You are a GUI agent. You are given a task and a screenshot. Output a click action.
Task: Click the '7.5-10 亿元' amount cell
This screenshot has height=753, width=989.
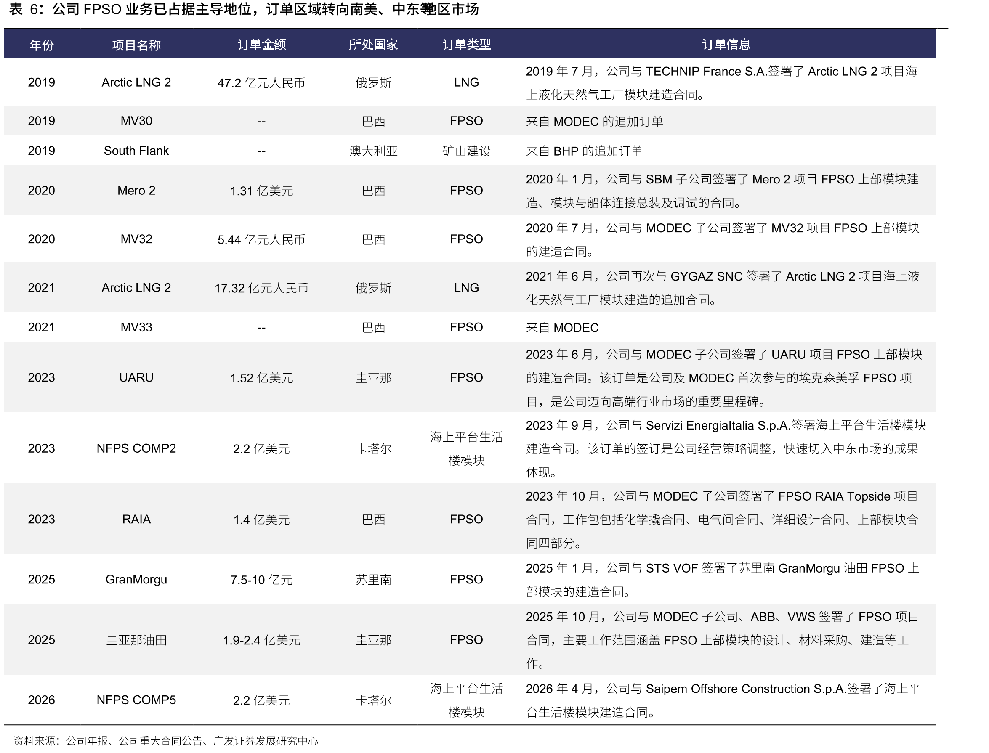[x=261, y=580]
